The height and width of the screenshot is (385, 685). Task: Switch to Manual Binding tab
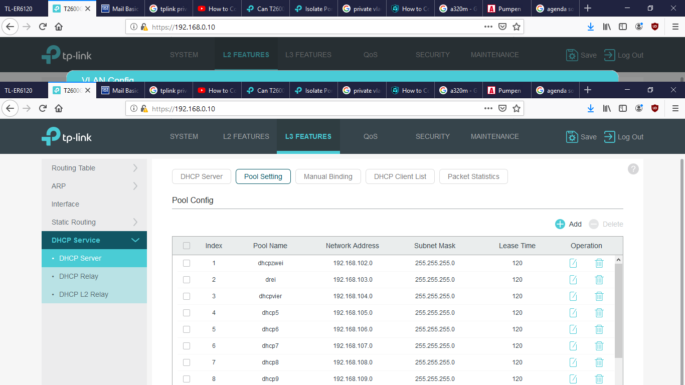click(328, 176)
